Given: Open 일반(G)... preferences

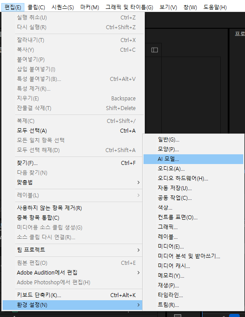Looking at the screenshot, I should tap(193, 140).
